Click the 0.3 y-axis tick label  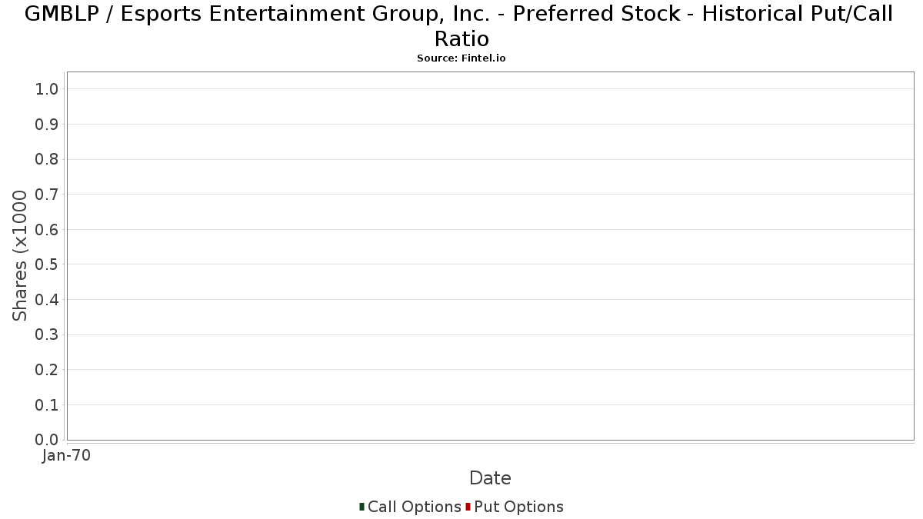coord(47,334)
